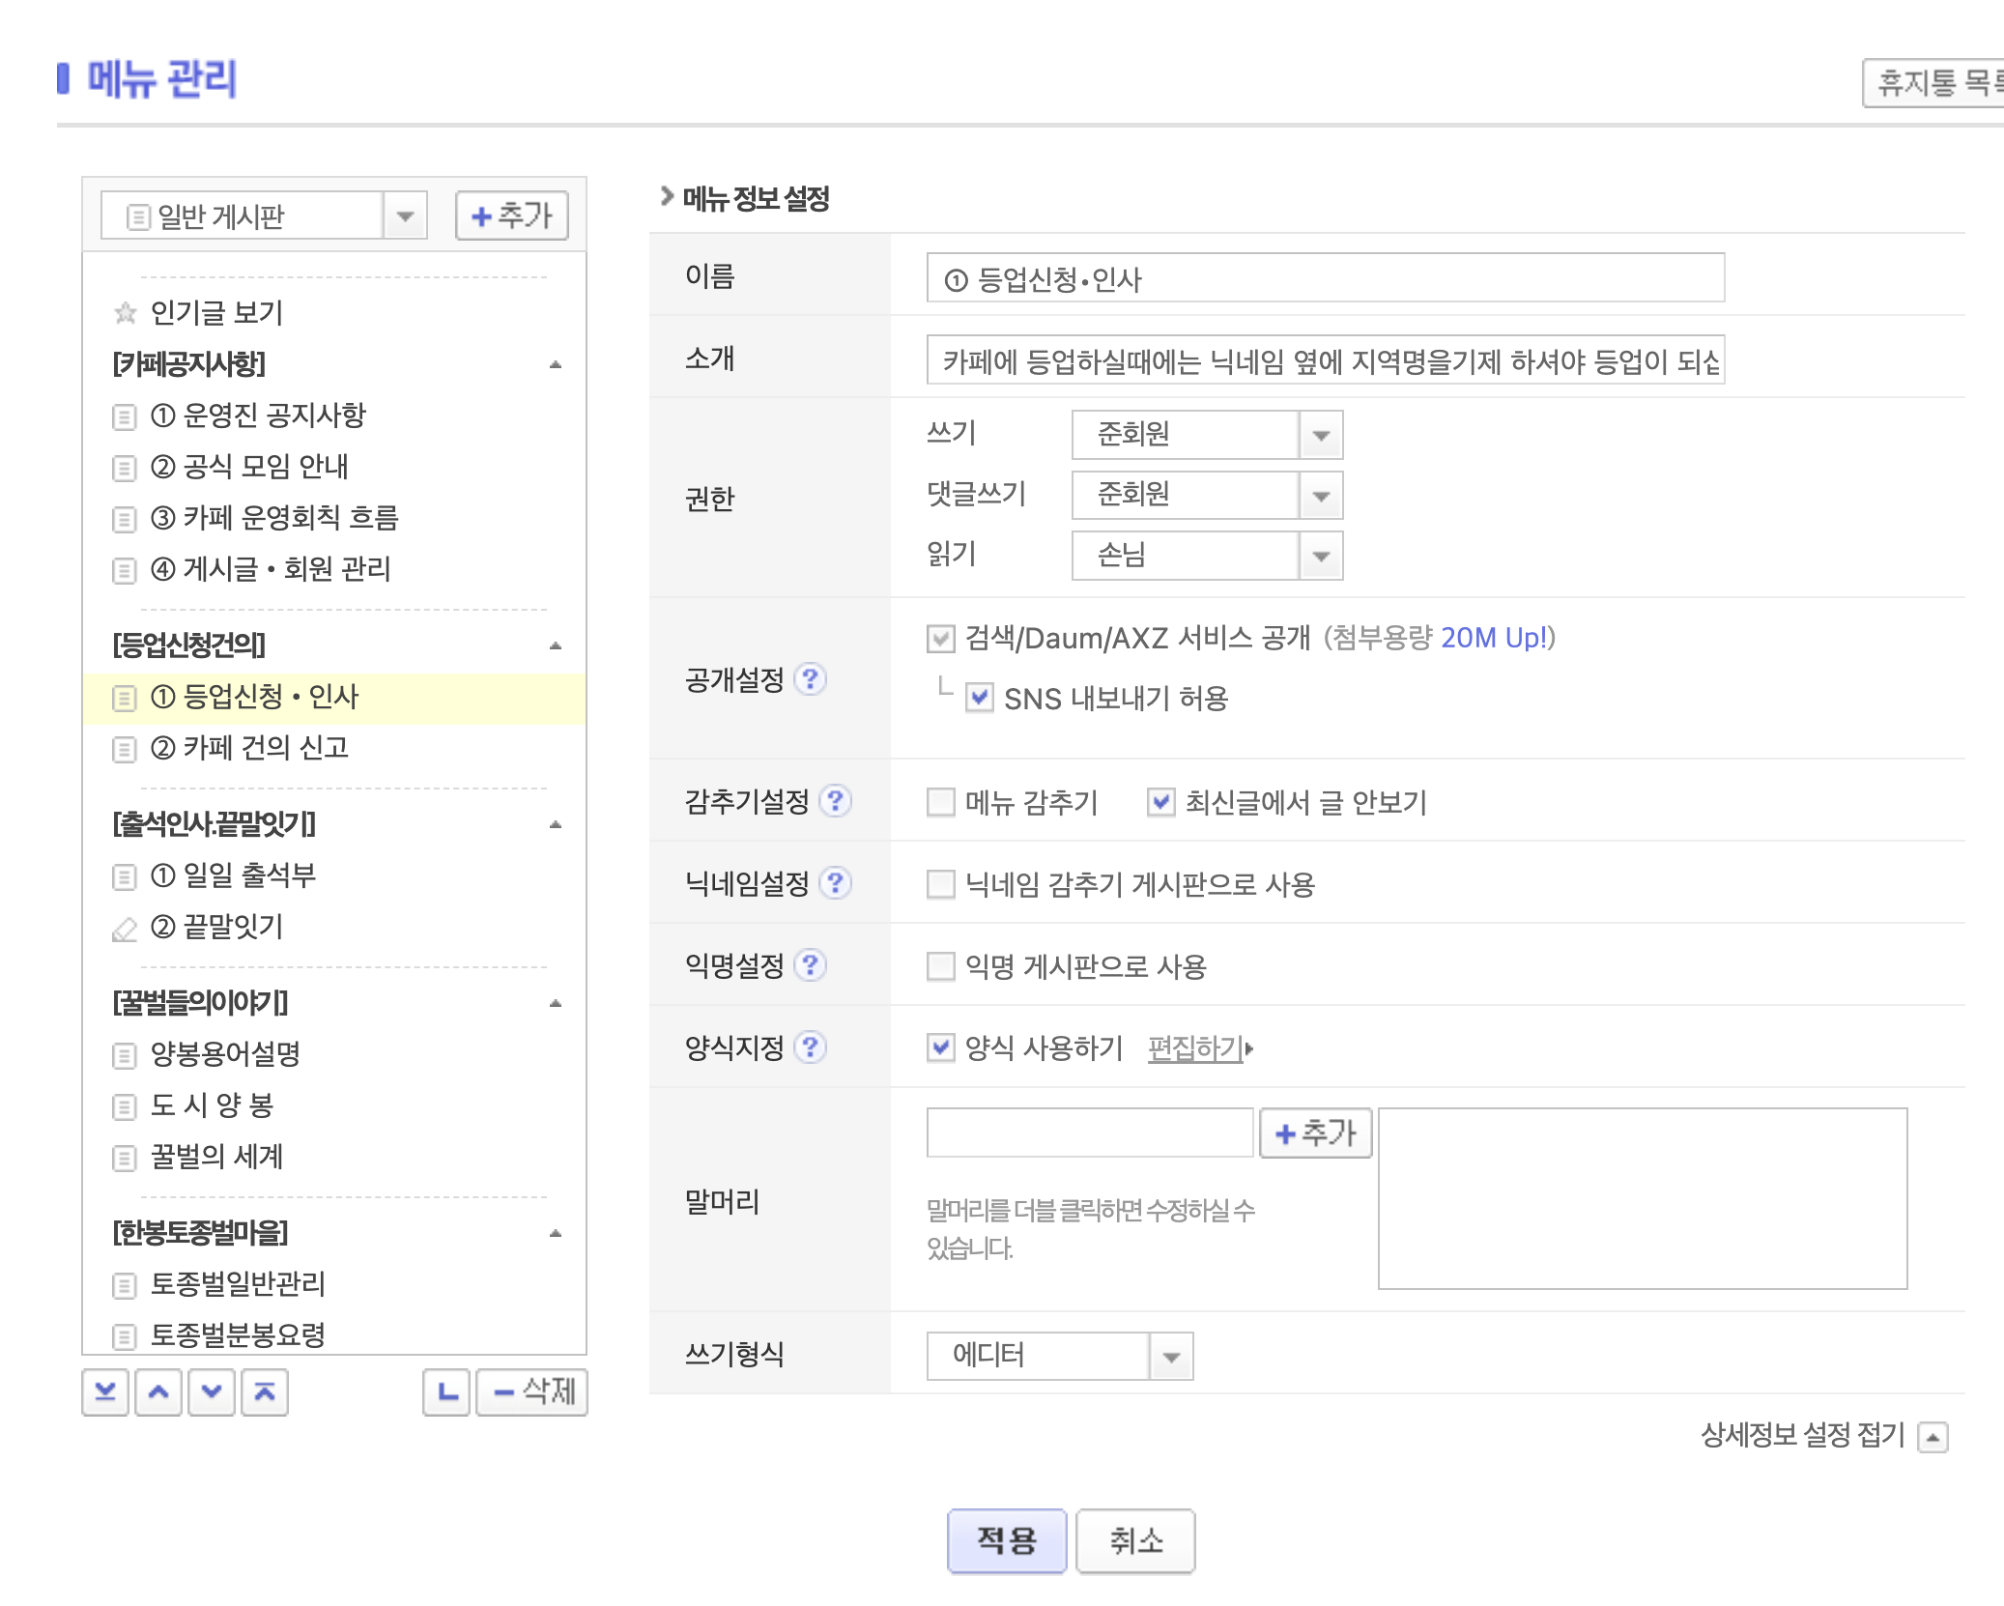
Task: Click the move-down arrow icon
Action: pos(212,1392)
